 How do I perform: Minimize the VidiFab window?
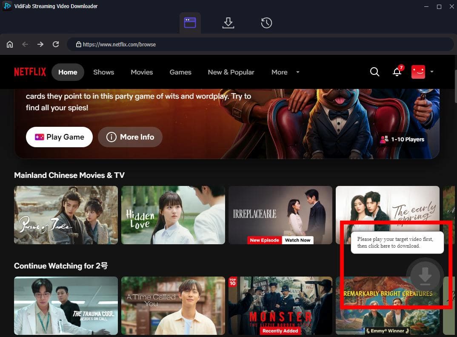tap(426, 6)
